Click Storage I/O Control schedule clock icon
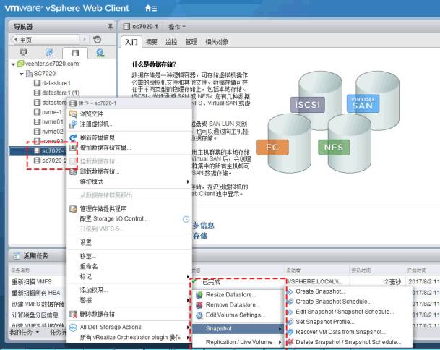The height and width of the screenshot is (350, 440). point(186,219)
